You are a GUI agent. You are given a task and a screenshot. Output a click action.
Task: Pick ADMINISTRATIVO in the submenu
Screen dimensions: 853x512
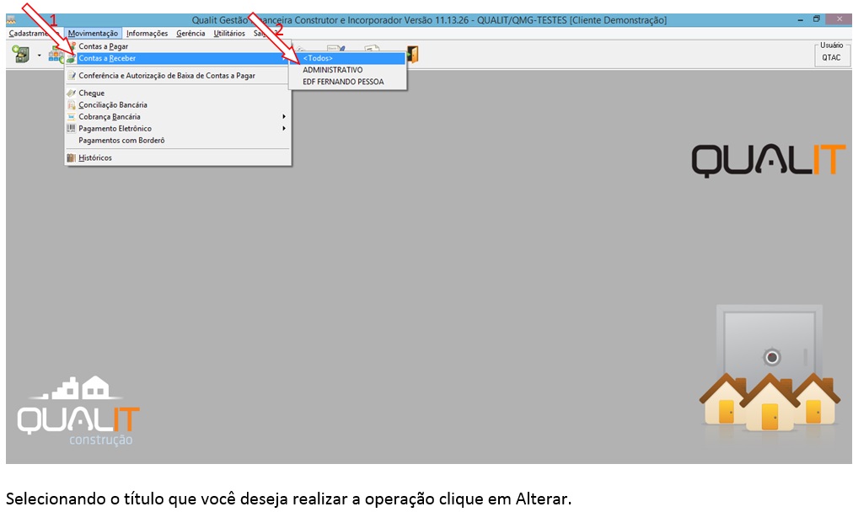pos(347,70)
